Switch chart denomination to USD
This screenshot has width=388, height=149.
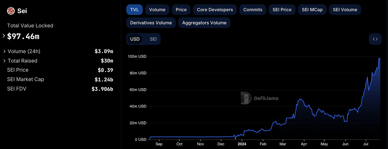point(135,39)
